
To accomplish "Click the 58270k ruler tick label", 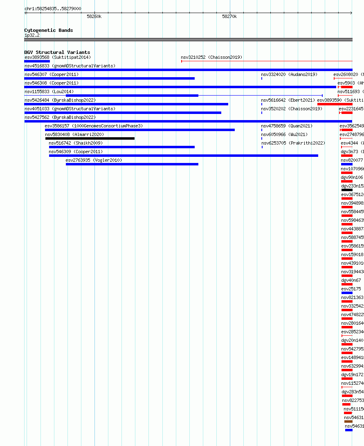I will [x=229, y=16].
